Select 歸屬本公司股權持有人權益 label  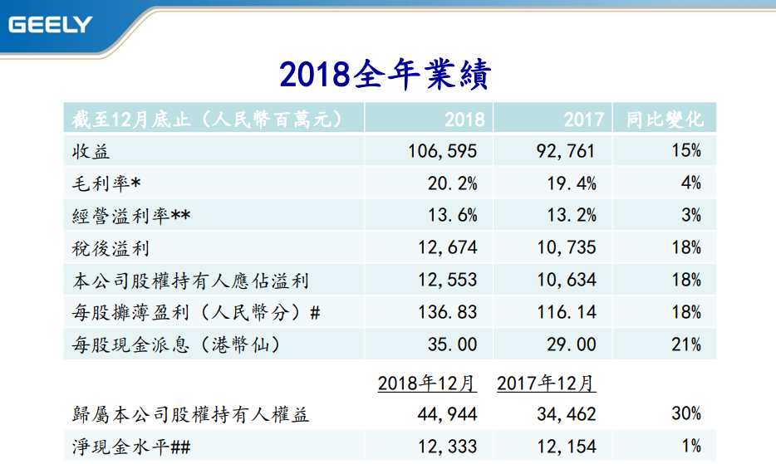point(190,414)
